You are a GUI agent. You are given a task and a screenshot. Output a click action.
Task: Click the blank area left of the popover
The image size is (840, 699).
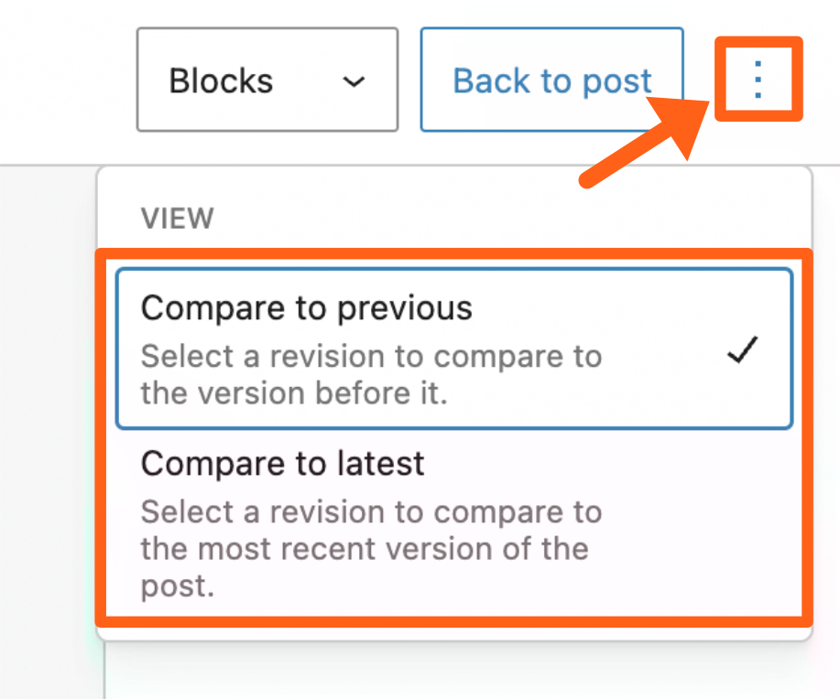click(46, 412)
